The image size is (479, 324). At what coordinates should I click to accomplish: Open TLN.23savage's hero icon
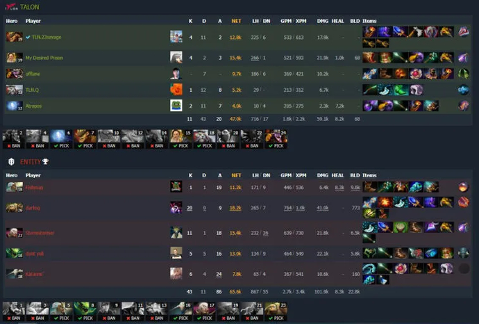pos(14,37)
